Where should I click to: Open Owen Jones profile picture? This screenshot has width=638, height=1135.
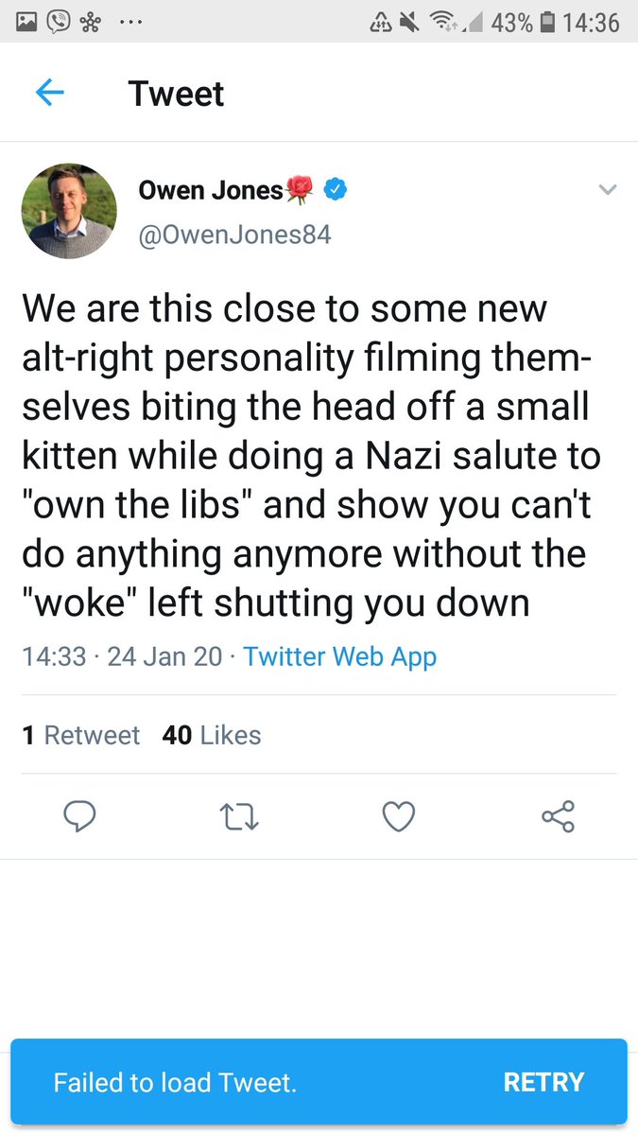pyautogui.click(x=69, y=211)
